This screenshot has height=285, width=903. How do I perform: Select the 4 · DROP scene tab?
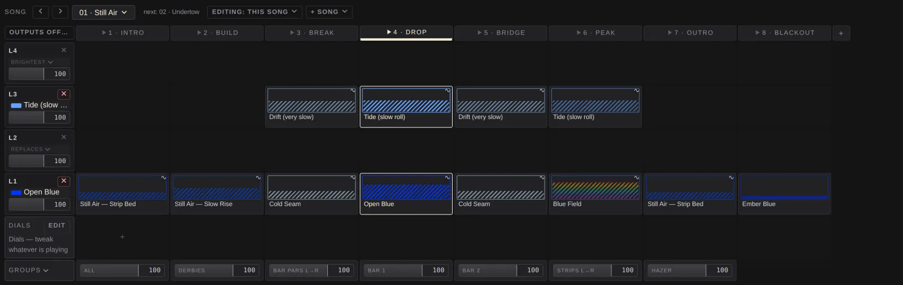pyautogui.click(x=406, y=32)
